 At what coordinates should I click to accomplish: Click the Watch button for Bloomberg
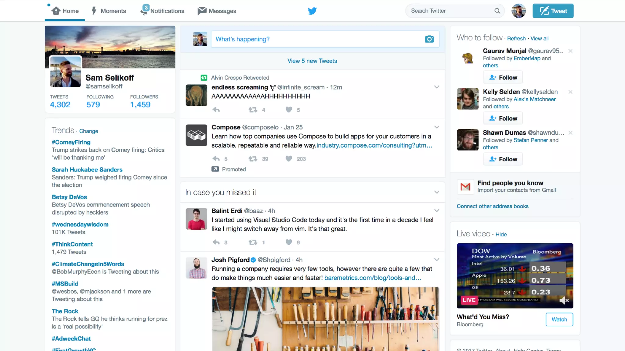click(x=559, y=319)
